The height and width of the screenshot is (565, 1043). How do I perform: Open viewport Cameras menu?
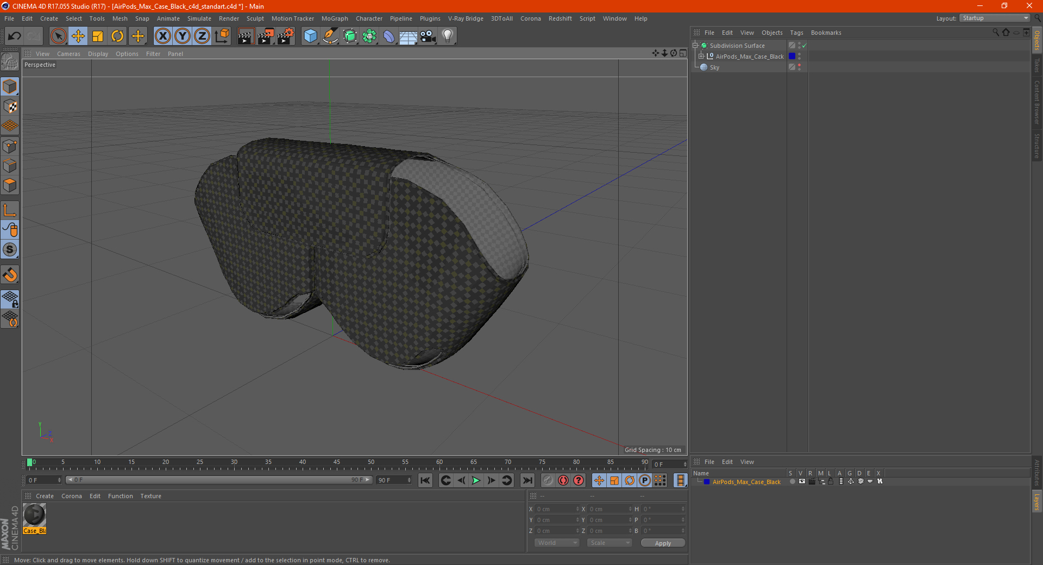tap(68, 54)
